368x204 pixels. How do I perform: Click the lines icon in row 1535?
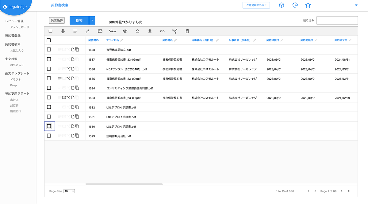(60, 78)
